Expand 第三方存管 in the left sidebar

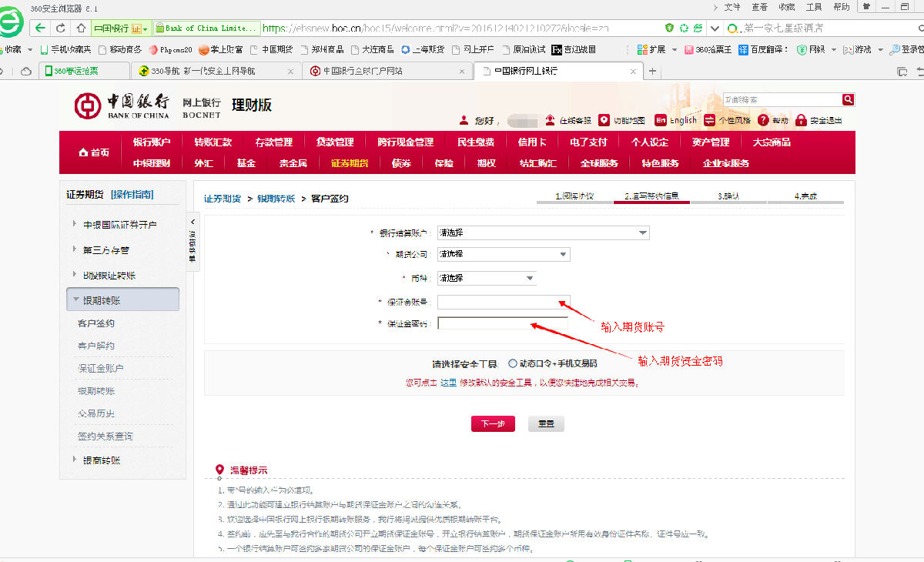[106, 250]
